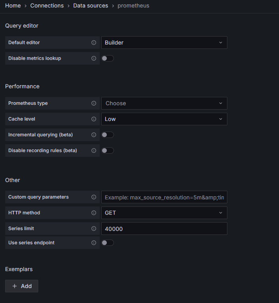
Task: Open the HTTP method GET dropdown
Action: tap(164, 213)
